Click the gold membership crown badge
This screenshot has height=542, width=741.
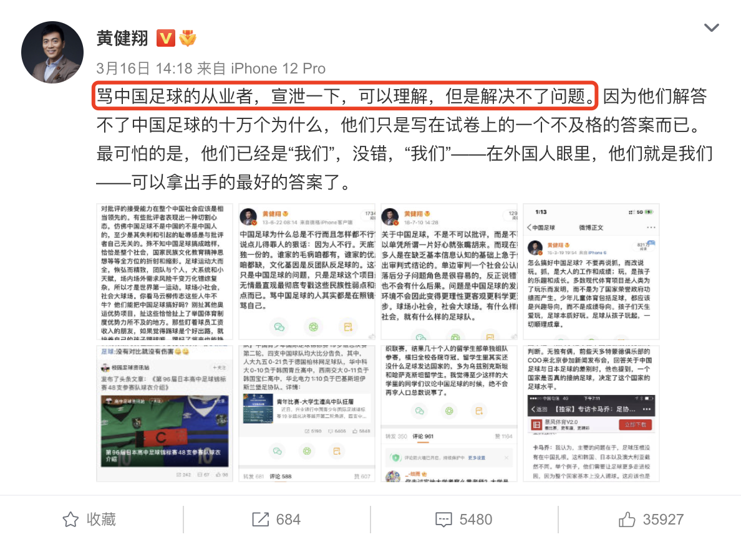click(x=188, y=38)
